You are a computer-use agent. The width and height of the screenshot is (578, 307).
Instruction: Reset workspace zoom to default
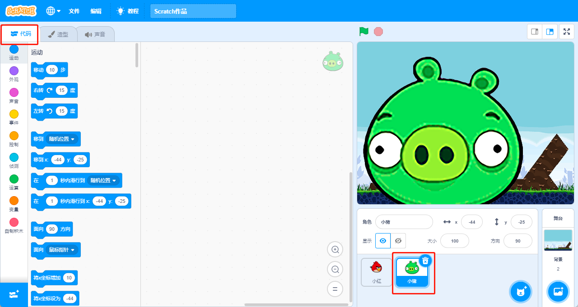point(335,289)
